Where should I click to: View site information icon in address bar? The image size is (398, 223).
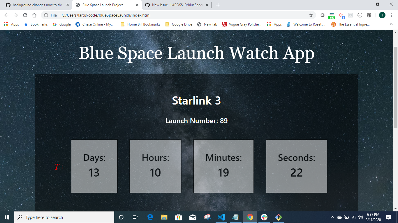click(x=46, y=15)
